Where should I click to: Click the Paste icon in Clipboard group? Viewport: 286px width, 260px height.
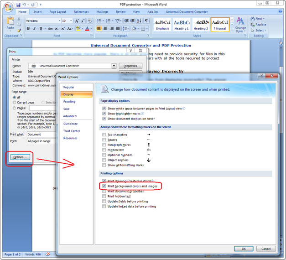(10, 24)
